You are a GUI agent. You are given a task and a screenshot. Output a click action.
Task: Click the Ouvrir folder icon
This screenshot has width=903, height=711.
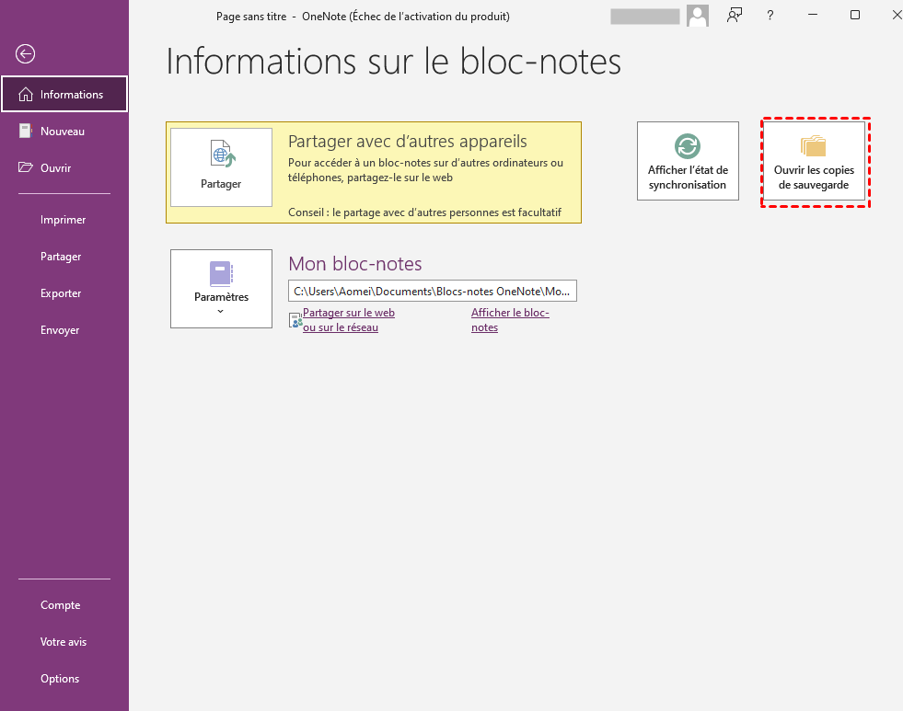coord(26,167)
